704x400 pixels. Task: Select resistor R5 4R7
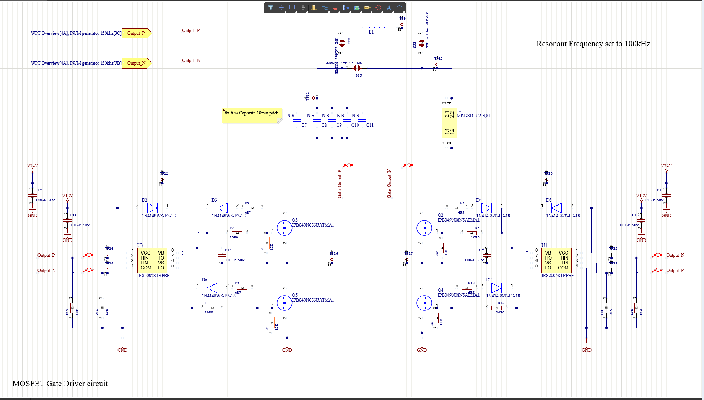[252, 208]
